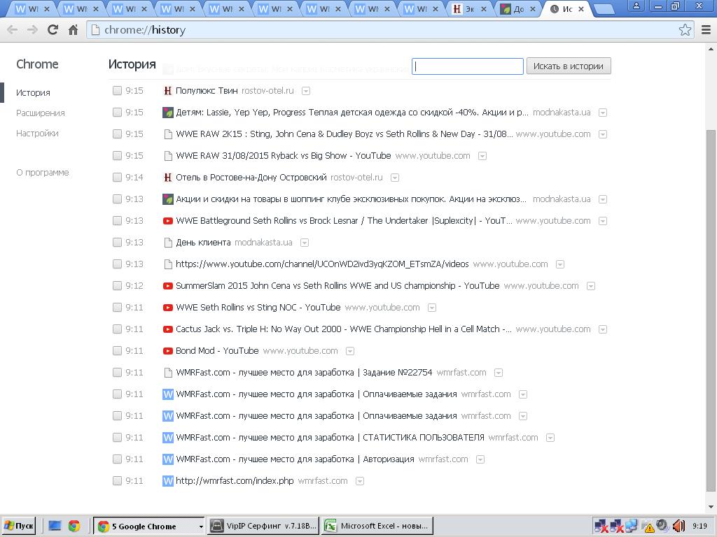Check the SummerSlam 2015 entry box
717x537 pixels.
(x=117, y=286)
